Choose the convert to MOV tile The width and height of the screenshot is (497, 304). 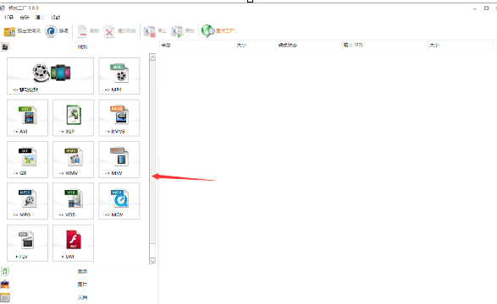(x=119, y=201)
